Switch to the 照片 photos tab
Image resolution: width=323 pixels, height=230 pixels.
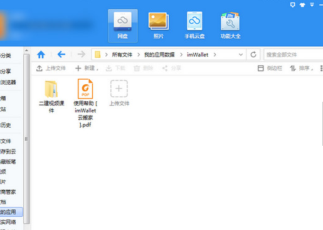[159, 26]
